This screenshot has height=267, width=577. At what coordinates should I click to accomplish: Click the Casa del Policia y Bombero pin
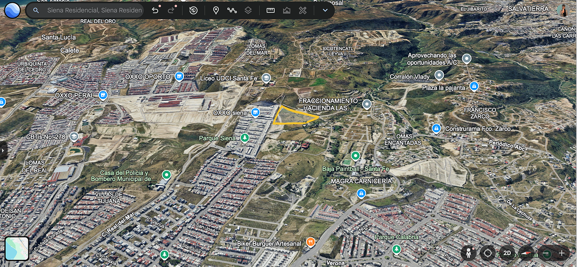pos(166,174)
